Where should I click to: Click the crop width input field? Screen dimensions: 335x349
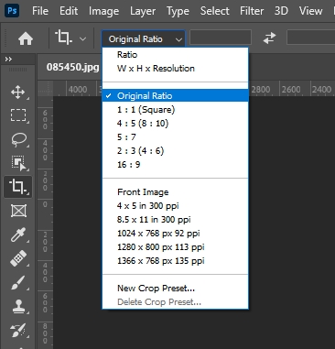pos(221,38)
